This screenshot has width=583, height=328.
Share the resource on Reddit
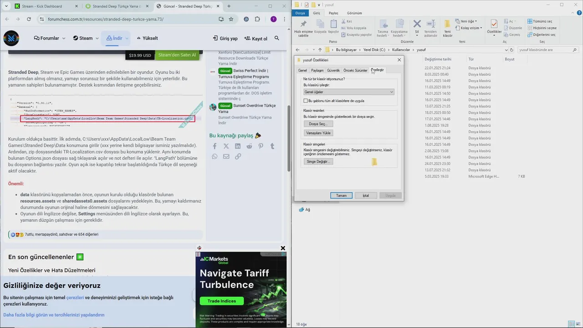point(249,146)
